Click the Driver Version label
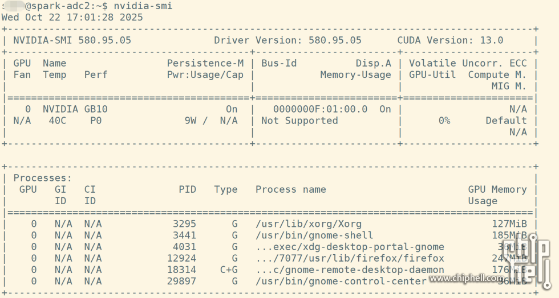 click(258, 40)
